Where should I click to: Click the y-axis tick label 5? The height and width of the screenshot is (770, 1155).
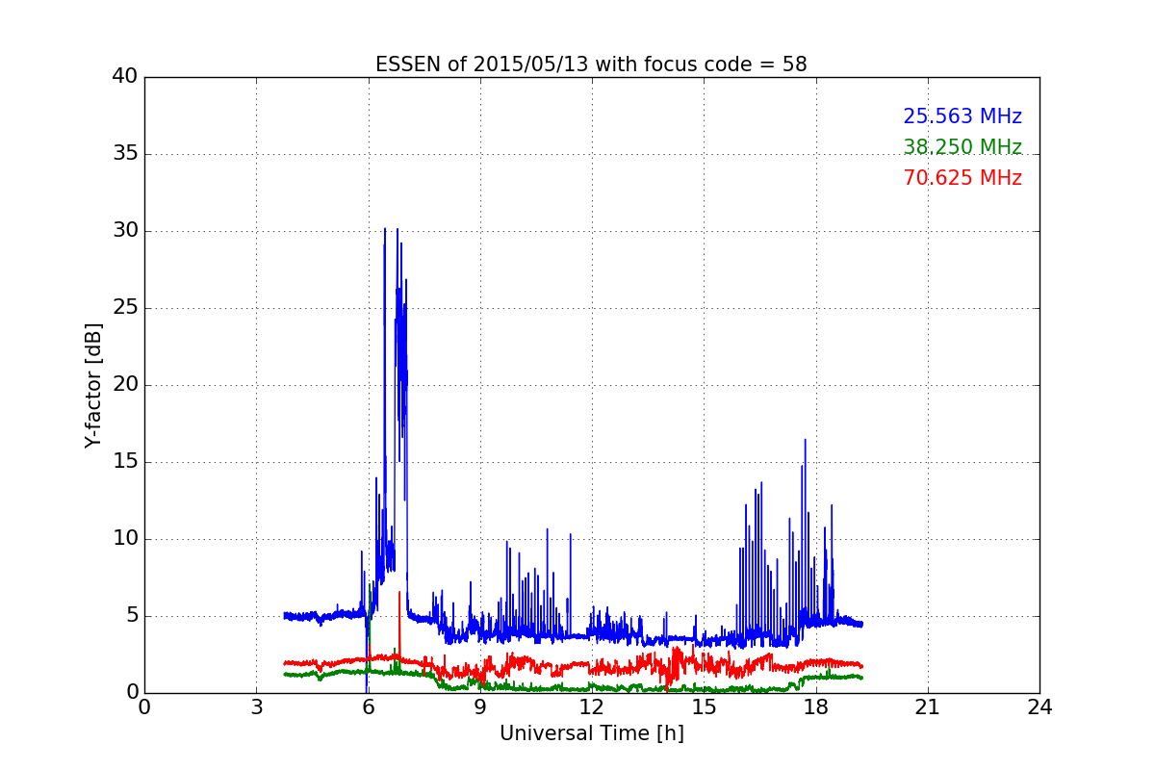131,616
